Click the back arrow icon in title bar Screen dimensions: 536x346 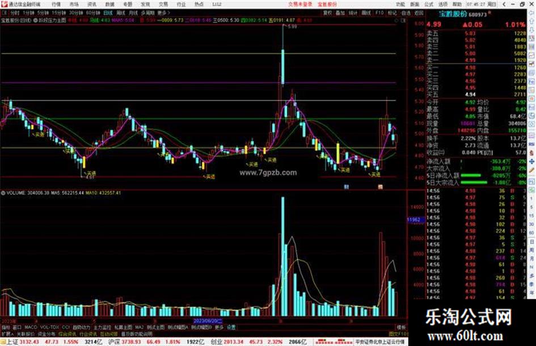point(504,5)
